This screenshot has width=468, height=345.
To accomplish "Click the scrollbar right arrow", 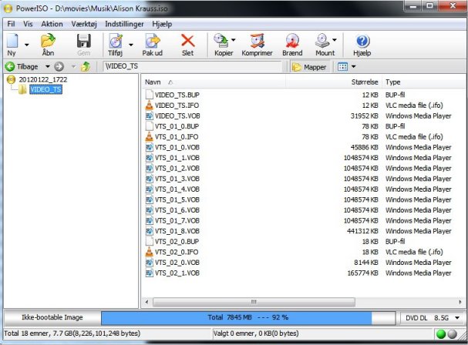I will point(460,302).
